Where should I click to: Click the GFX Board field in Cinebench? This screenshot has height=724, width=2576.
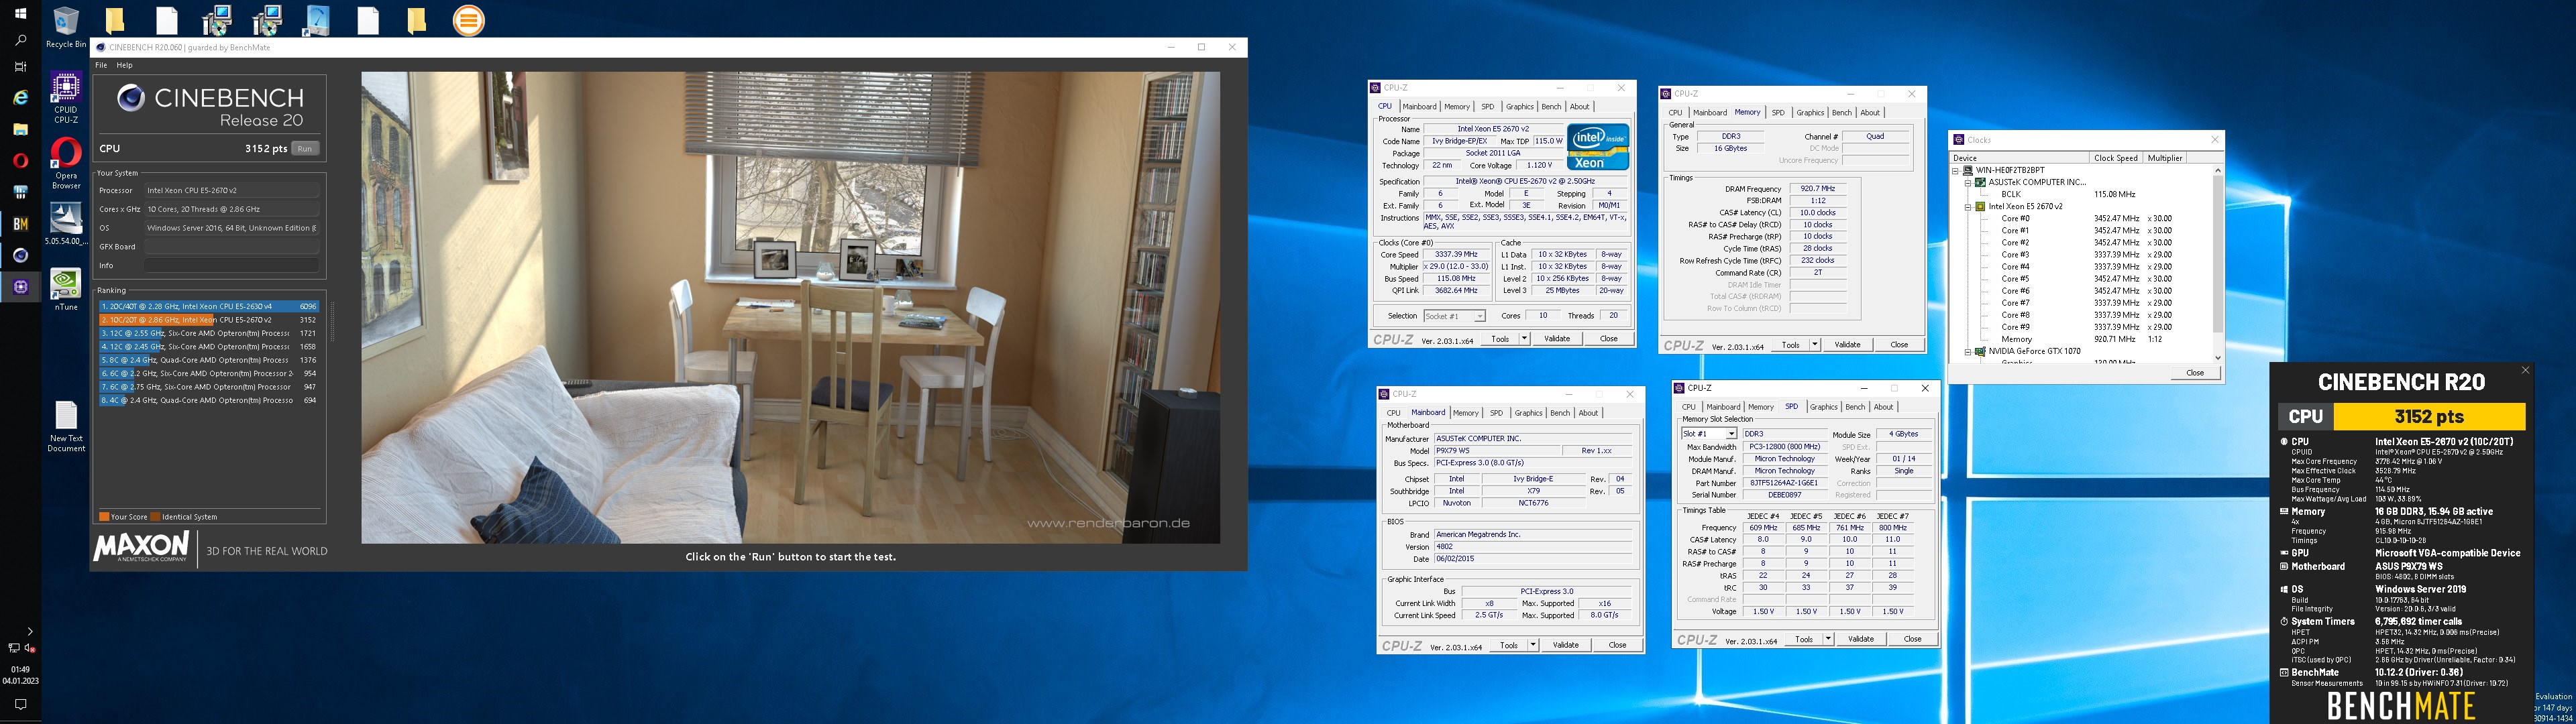tap(232, 246)
